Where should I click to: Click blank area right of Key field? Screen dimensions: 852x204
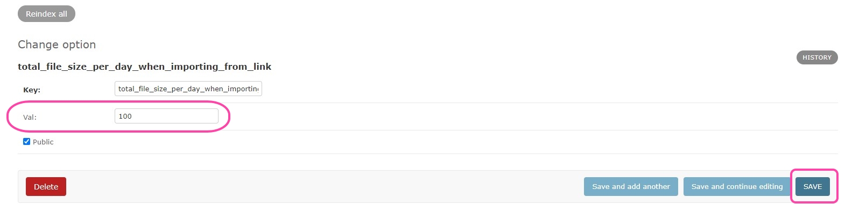538,89
